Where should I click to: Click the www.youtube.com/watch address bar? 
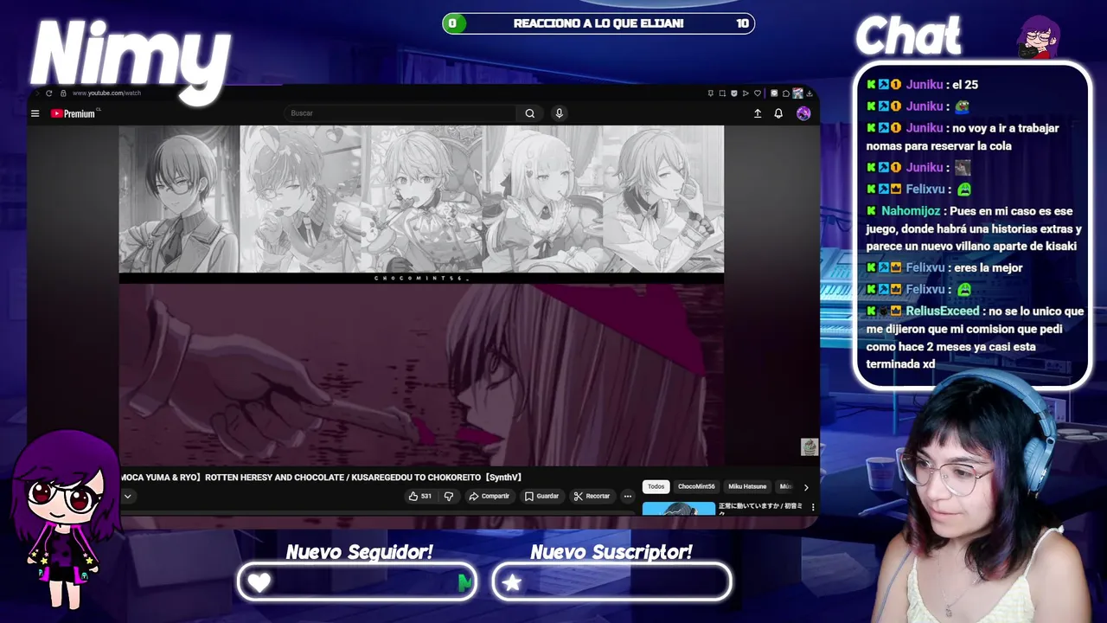[106, 93]
